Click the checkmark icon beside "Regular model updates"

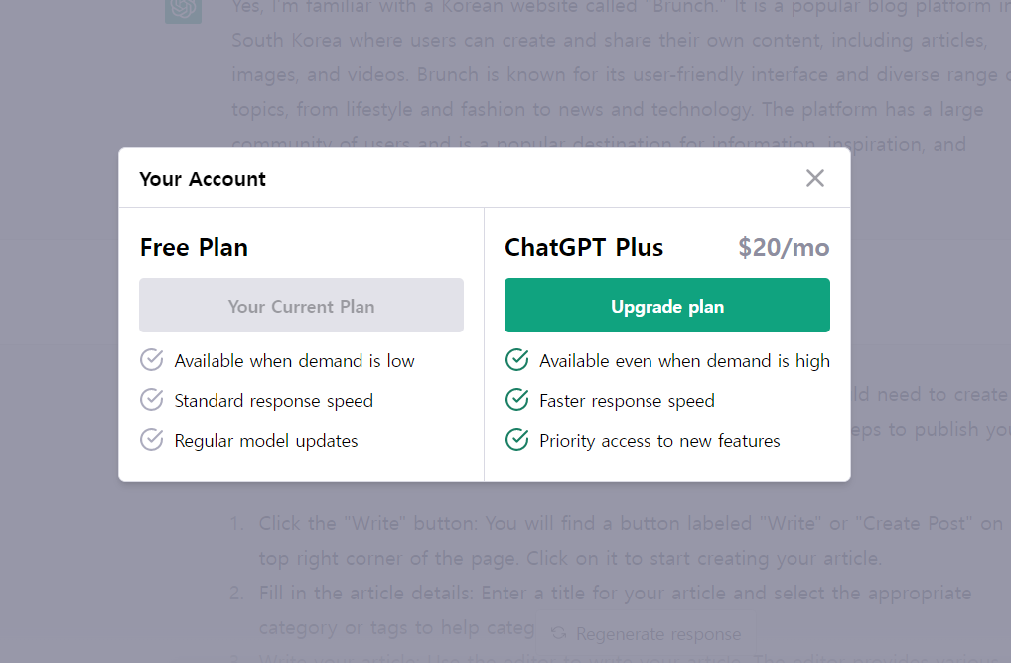(x=152, y=440)
